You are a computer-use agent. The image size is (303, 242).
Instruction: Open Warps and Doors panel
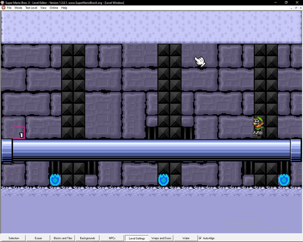[161, 238]
